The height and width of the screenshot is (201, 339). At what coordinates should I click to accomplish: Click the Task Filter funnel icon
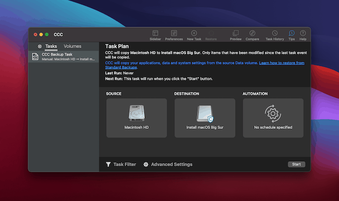(x=108, y=165)
